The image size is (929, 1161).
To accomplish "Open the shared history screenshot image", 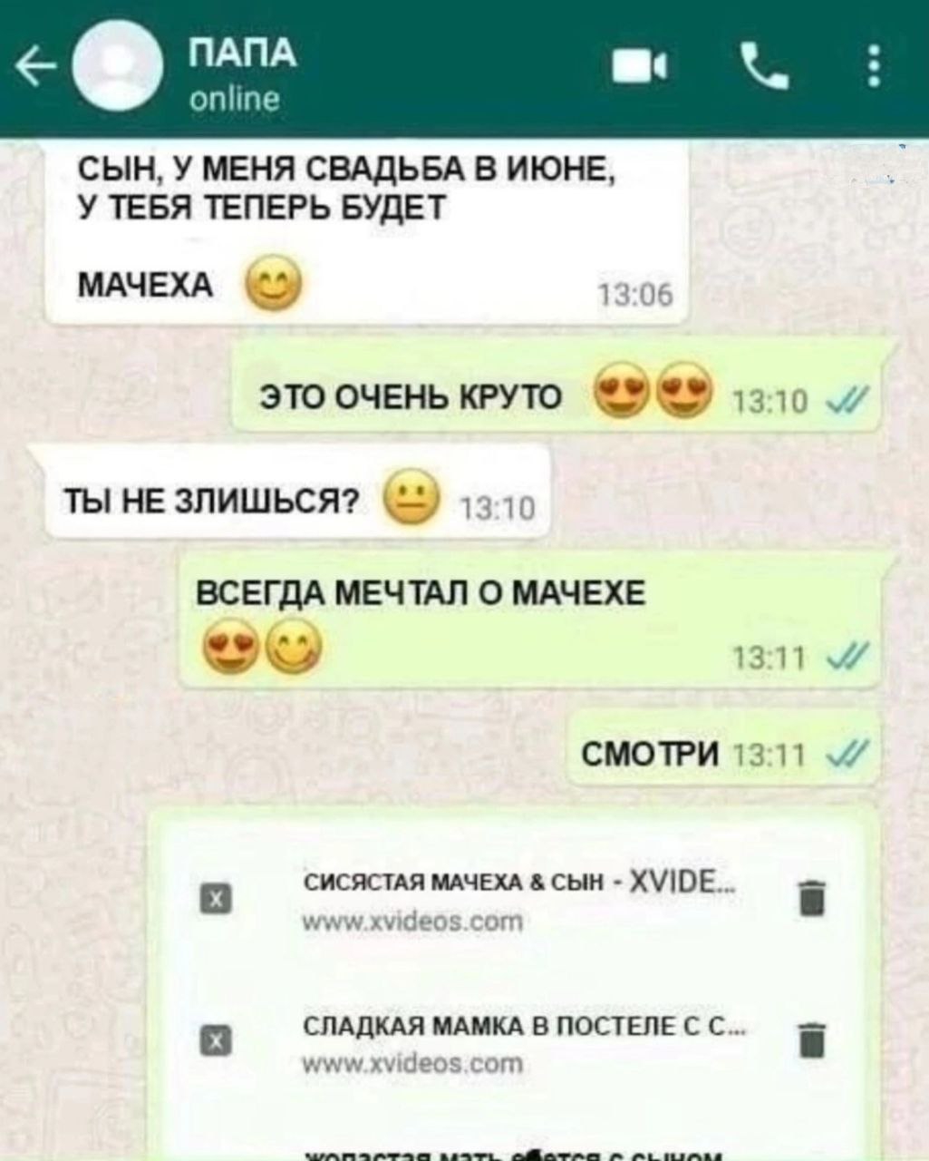I will 511,980.
